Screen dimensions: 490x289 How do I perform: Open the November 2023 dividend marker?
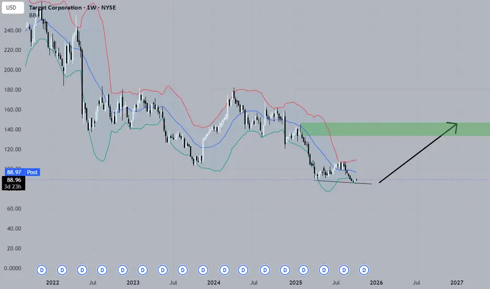pyautogui.click(x=203, y=270)
